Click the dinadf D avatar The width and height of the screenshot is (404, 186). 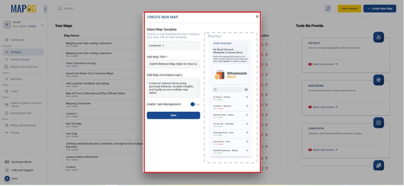(x=7, y=24)
